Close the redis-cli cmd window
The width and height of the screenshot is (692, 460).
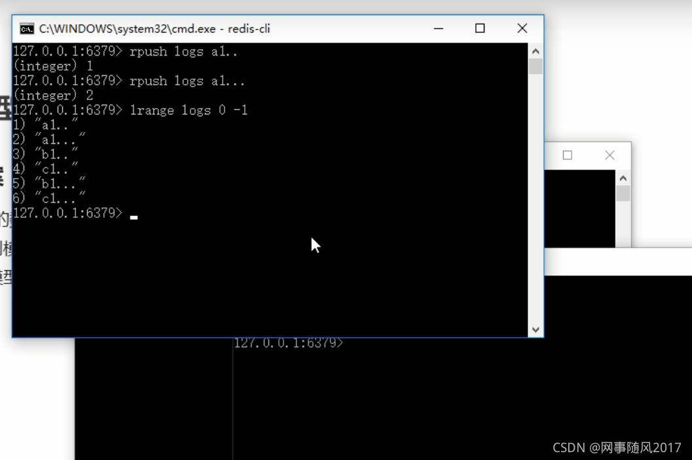tap(522, 29)
